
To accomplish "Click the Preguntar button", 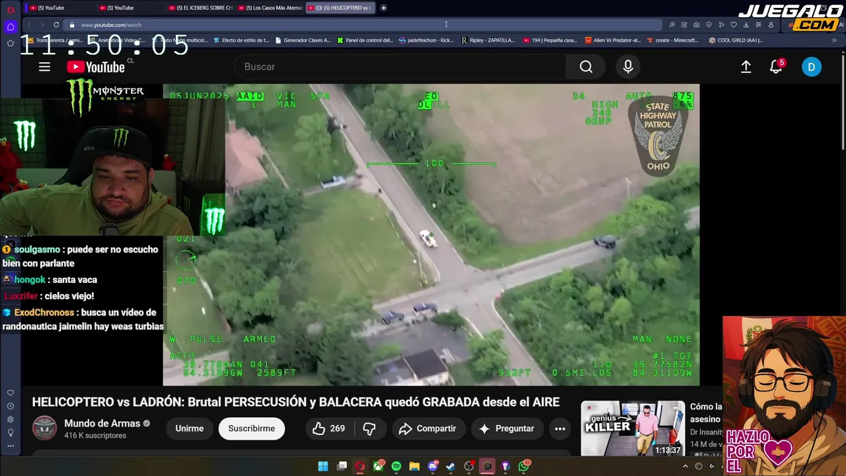I will tap(507, 428).
